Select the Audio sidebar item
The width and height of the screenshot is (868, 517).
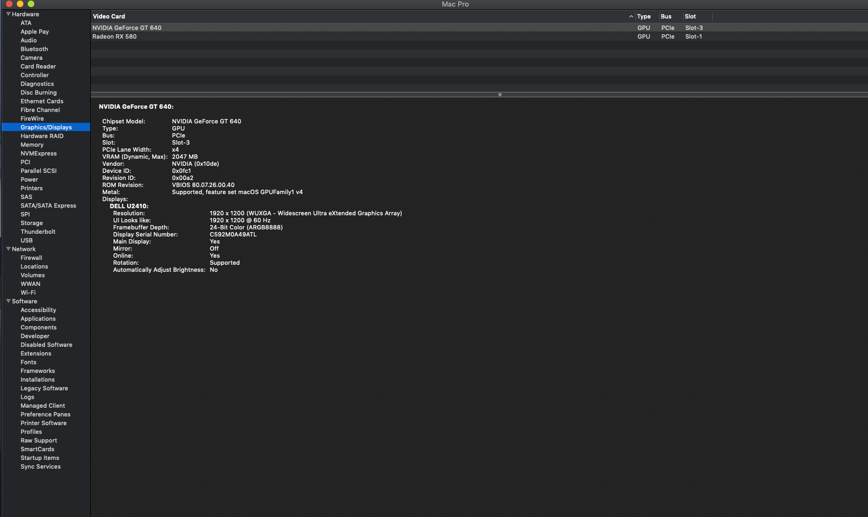(29, 40)
